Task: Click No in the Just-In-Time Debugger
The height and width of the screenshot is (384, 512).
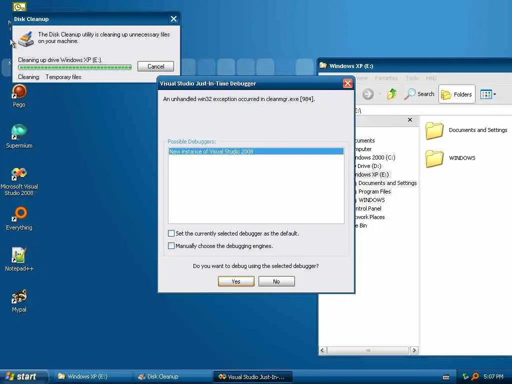Action: click(276, 281)
